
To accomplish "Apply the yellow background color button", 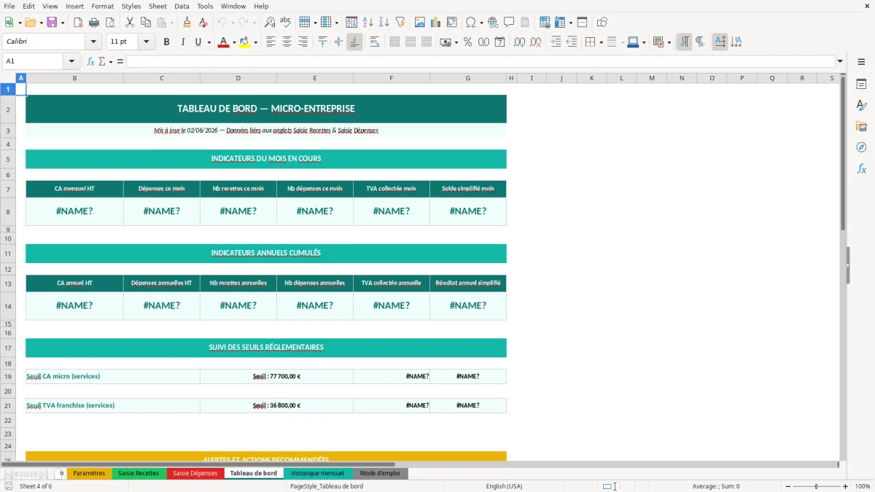I will click(x=245, y=42).
